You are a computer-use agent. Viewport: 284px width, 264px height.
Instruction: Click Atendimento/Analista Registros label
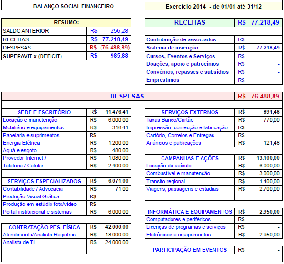coord(39,235)
